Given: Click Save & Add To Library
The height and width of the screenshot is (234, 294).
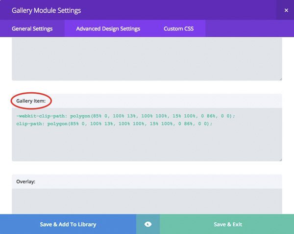Looking at the screenshot, I should point(68,224).
